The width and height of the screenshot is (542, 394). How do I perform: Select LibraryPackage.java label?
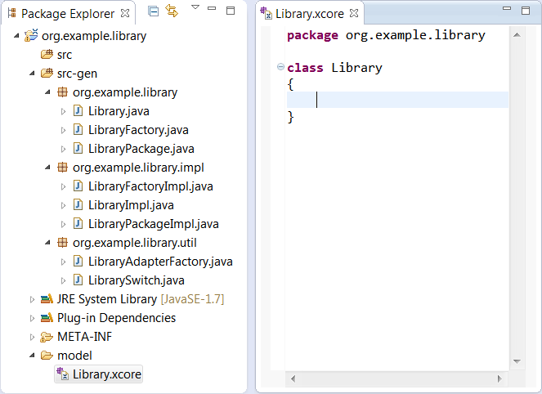tap(141, 149)
